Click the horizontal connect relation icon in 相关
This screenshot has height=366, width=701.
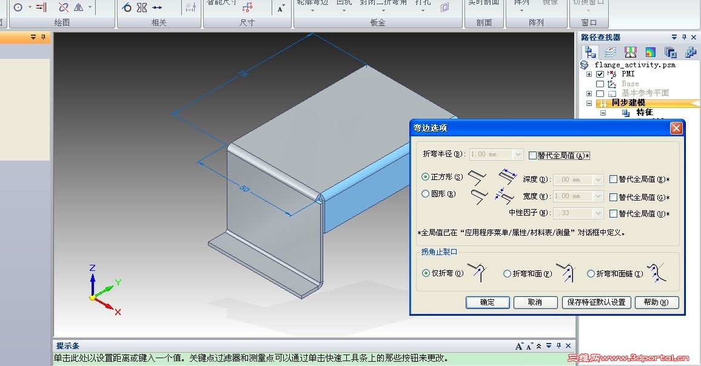(157, 7)
